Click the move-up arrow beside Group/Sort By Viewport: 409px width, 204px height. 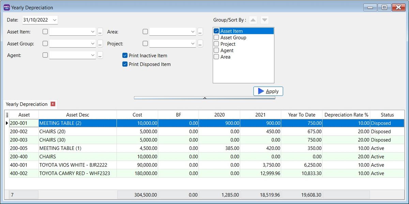coord(253,20)
